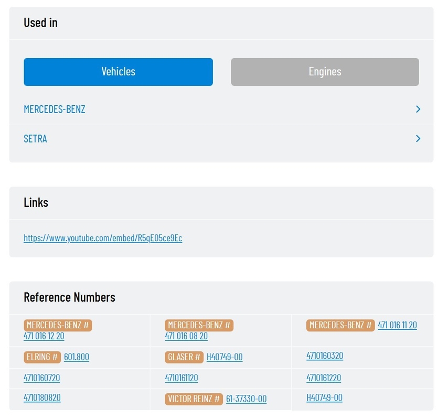Open the YouTube embed link
Viewport: 438px width, 419px height.
(103, 238)
